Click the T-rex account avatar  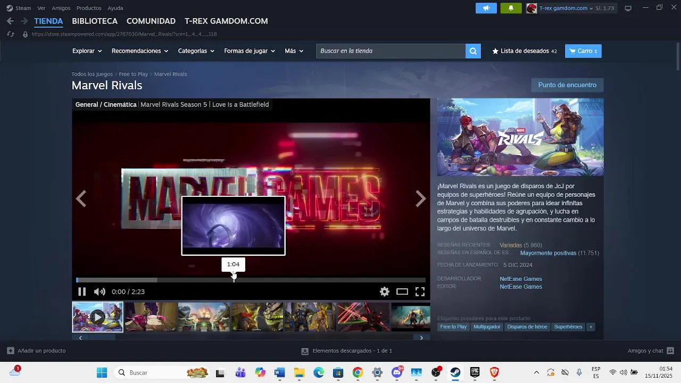pos(531,8)
